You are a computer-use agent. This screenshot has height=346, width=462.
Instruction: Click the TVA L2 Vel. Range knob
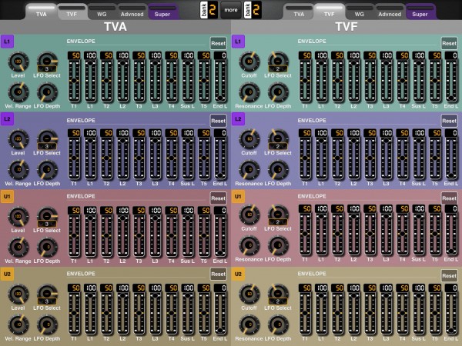(x=18, y=169)
